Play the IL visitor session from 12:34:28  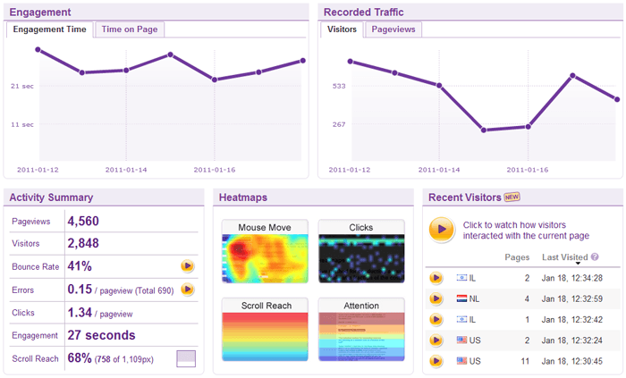[x=436, y=278]
